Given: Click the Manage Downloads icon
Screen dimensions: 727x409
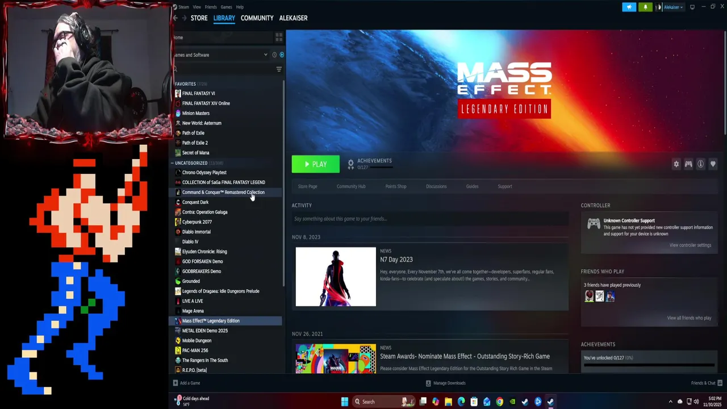Looking at the screenshot, I should (x=428, y=383).
